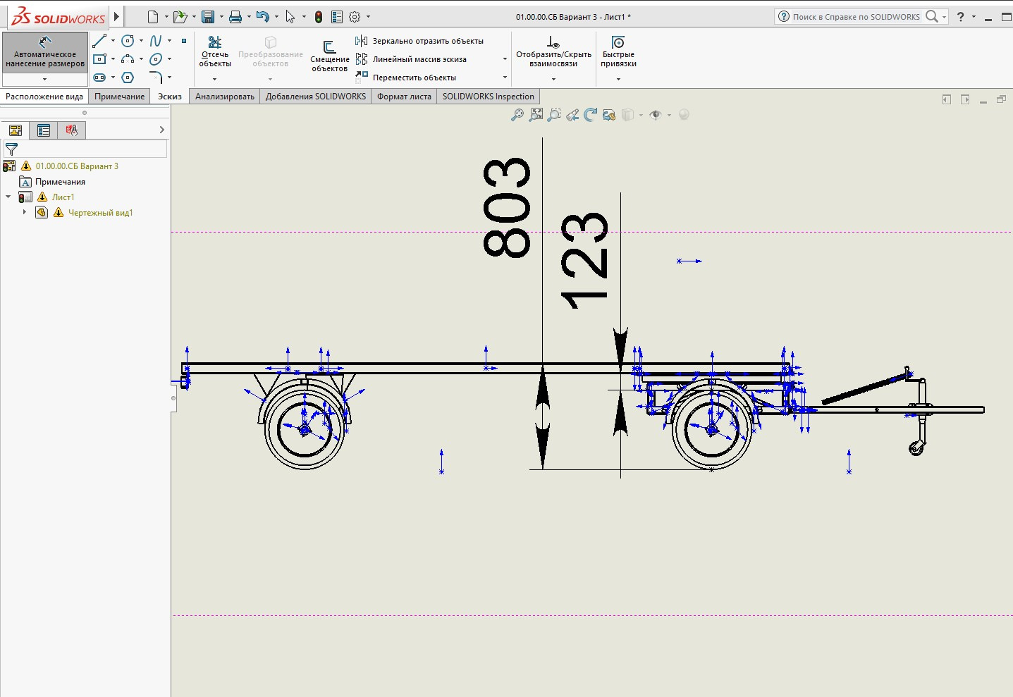Open the Help question mark dropdown
Screen dimensions: 1013x697
[974, 17]
